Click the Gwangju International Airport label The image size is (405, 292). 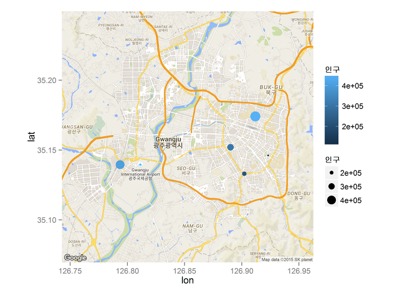tap(140, 174)
